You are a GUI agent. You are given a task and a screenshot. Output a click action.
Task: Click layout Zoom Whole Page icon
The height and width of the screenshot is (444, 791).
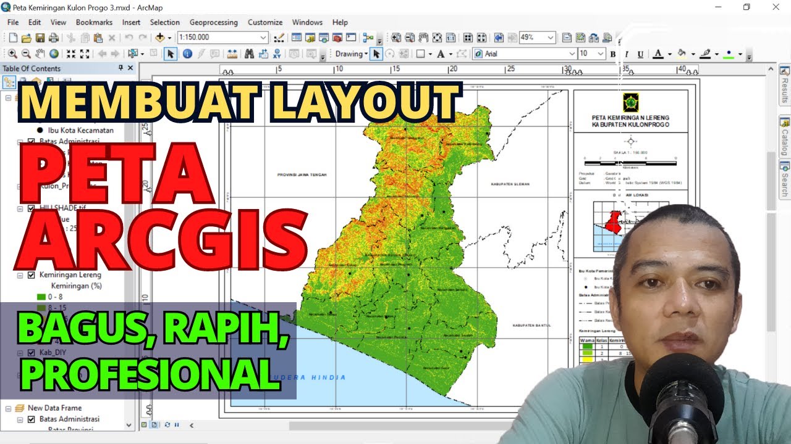click(x=437, y=38)
